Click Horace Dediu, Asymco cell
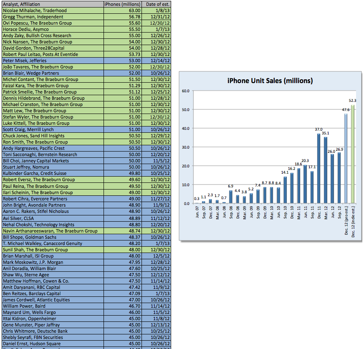Image resolution: width=364 pixels, height=349 pixels. 53,29
